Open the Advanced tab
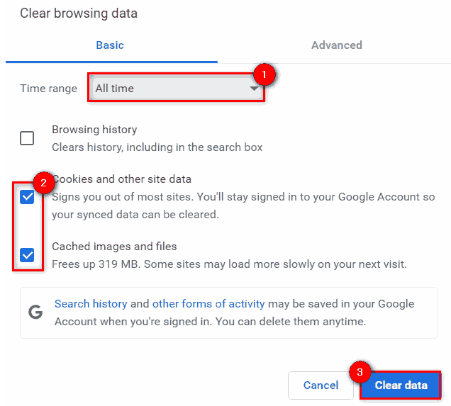The image size is (451, 406). pos(336,45)
